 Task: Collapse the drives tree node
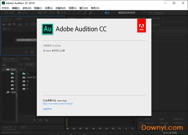coord(4,70)
